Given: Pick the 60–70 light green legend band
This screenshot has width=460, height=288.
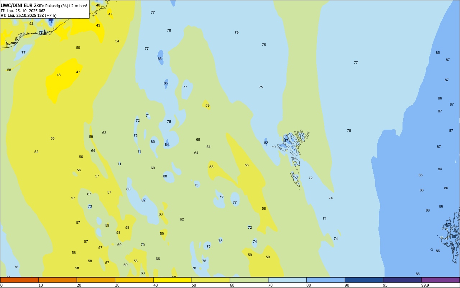Looking at the screenshot, I should coord(249,280).
